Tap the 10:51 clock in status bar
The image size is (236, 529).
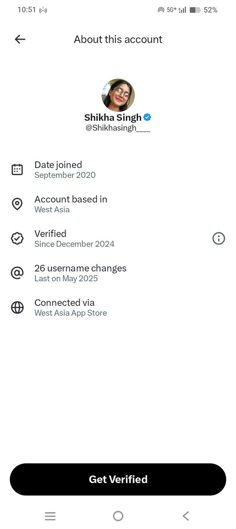click(27, 10)
